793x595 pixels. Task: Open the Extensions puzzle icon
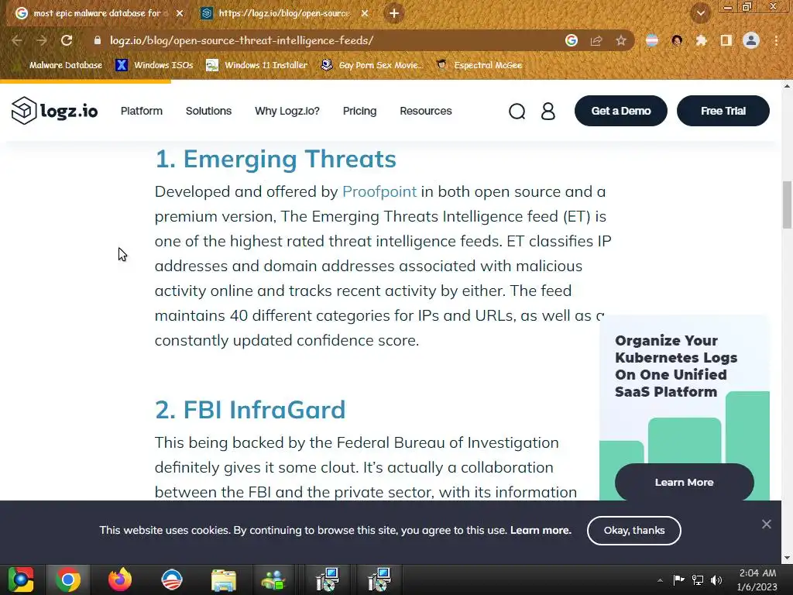tap(701, 40)
